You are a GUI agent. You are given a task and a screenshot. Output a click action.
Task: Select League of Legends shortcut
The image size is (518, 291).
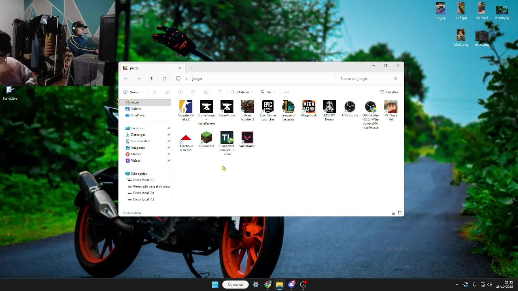288,111
